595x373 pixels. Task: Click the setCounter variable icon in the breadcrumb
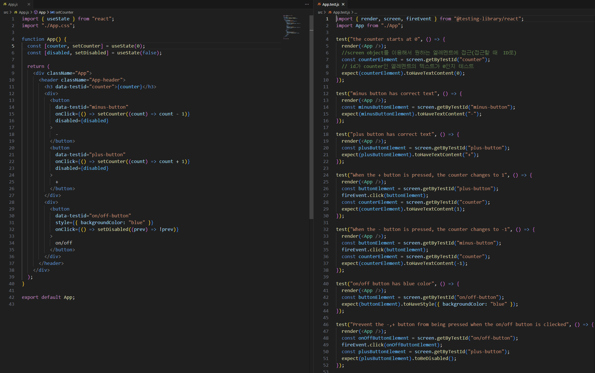52,12
